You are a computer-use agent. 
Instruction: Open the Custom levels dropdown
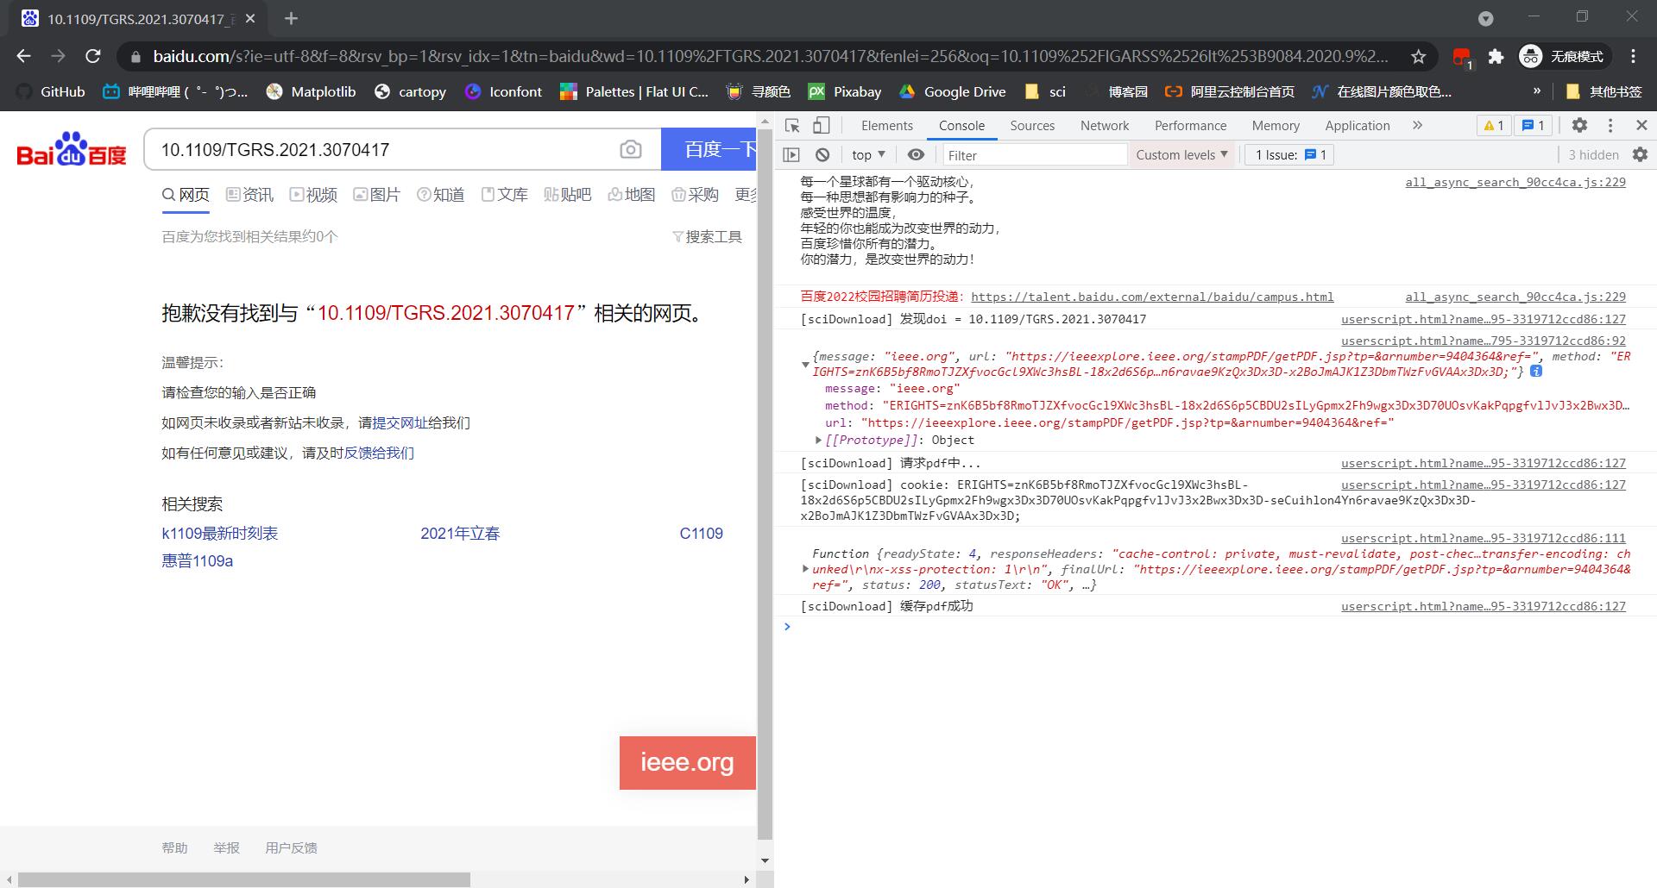click(x=1181, y=155)
